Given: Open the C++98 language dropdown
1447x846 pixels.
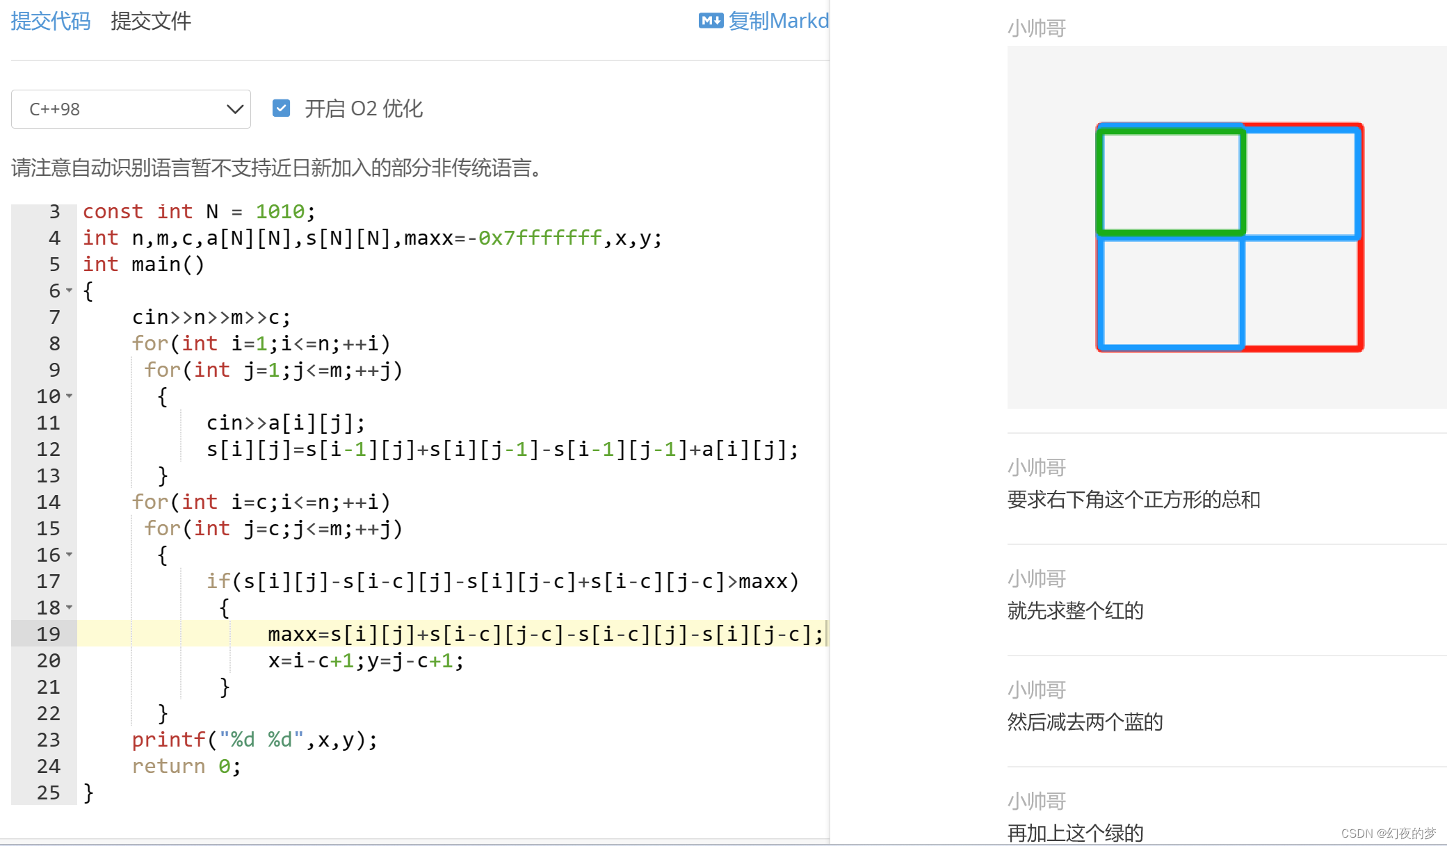Looking at the screenshot, I should (x=131, y=109).
